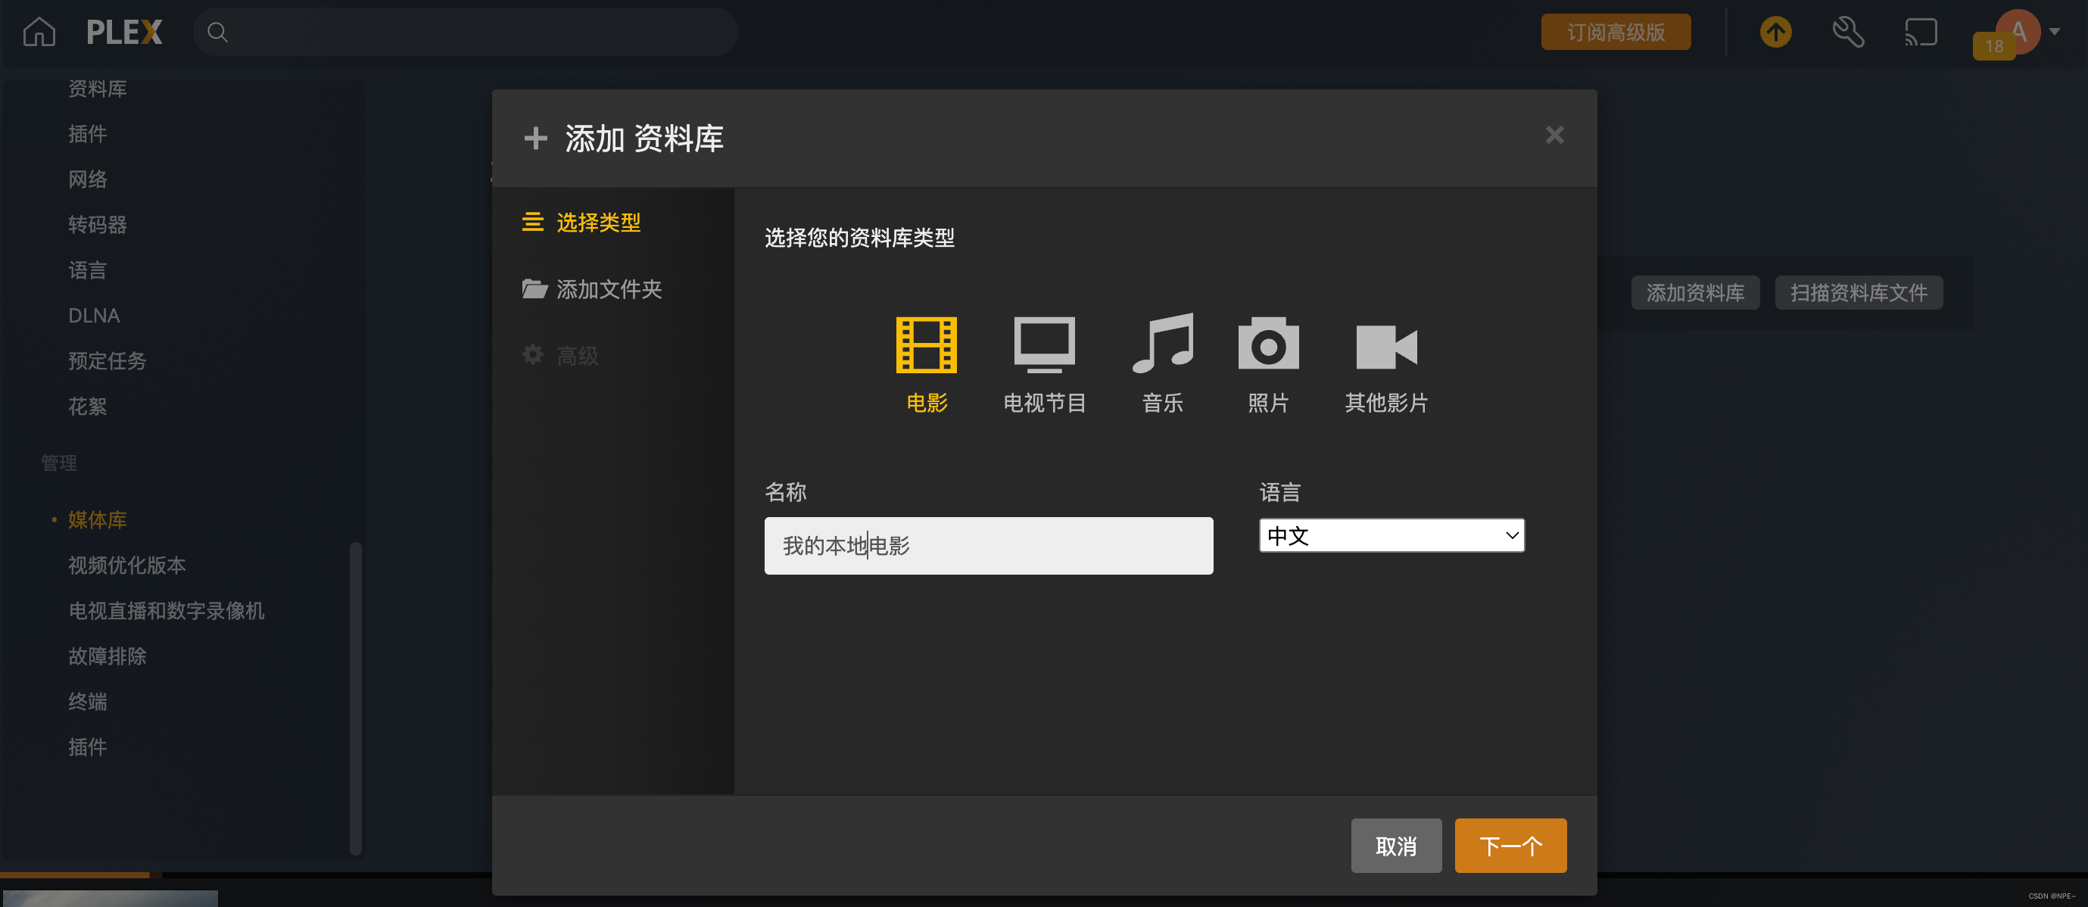The image size is (2088, 907).
Task: Open the Transcoder (转码器) settings item
Action: click(x=97, y=225)
